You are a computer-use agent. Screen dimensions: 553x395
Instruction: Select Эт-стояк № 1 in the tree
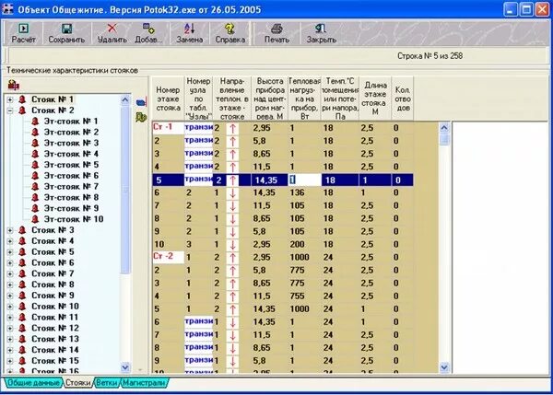(71, 122)
